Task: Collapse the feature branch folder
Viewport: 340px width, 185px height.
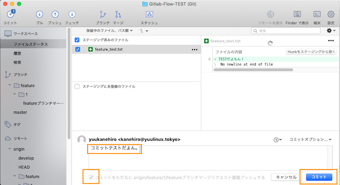Action: [9, 85]
